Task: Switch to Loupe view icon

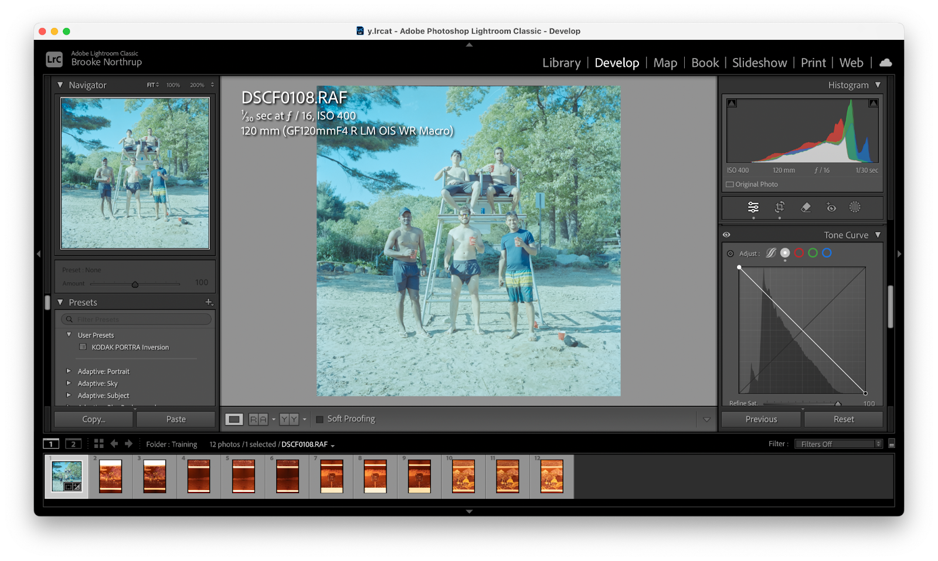Action: tap(234, 419)
